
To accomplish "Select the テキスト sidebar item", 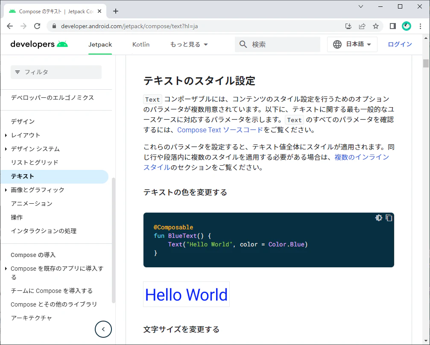I will click(x=54, y=176).
